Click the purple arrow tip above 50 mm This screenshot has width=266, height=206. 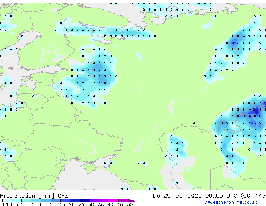[x=133, y=201]
